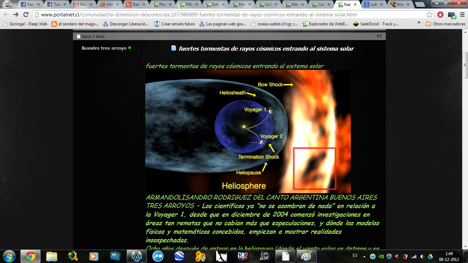Screen dimensions: 468x263
Task: Launch I Am Alive from the taskbar
Action: click(x=264, y=256)
